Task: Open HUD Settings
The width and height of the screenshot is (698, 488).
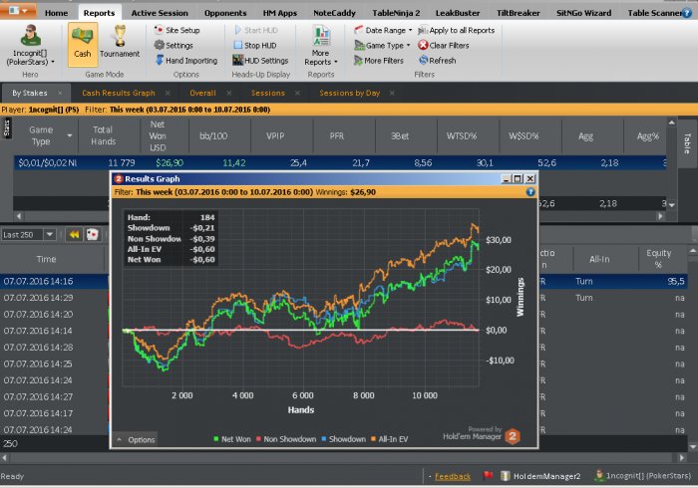Action: (260, 61)
